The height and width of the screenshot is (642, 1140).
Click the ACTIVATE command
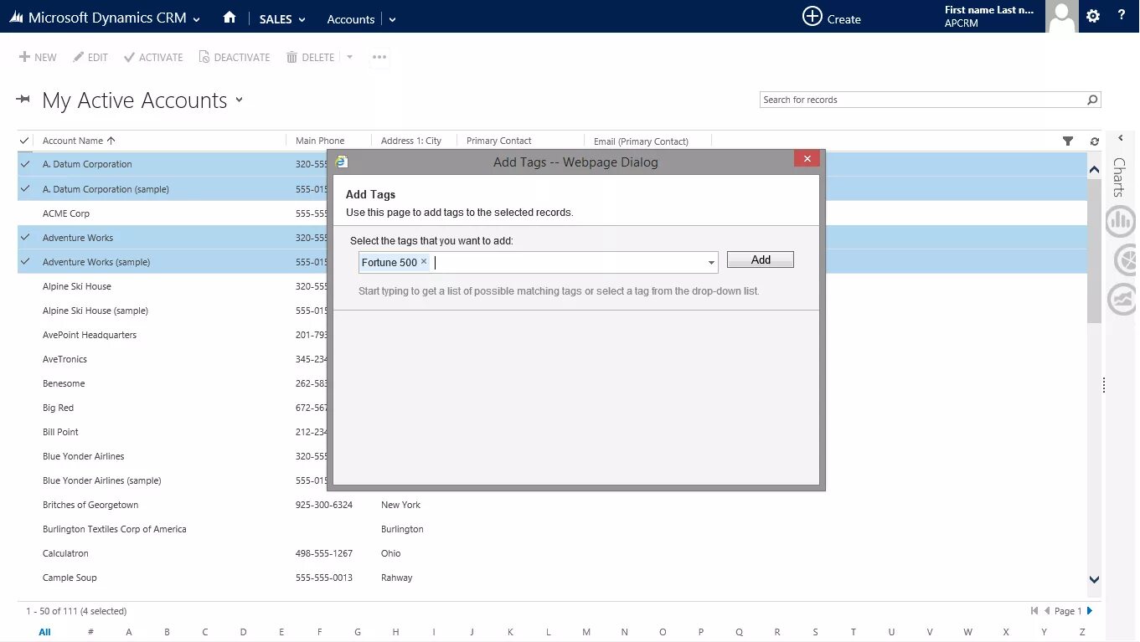[x=153, y=57]
